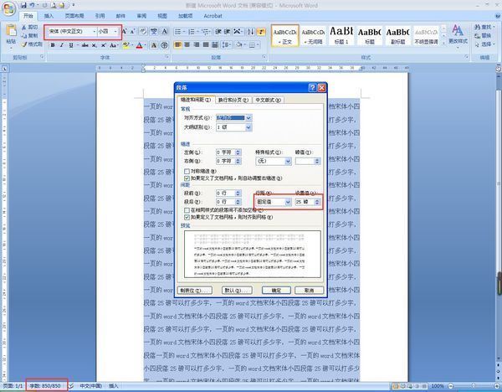The width and height of the screenshot is (502, 392).
Task: Click the 设置值 field showing 25 磅
Action: (302, 202)
